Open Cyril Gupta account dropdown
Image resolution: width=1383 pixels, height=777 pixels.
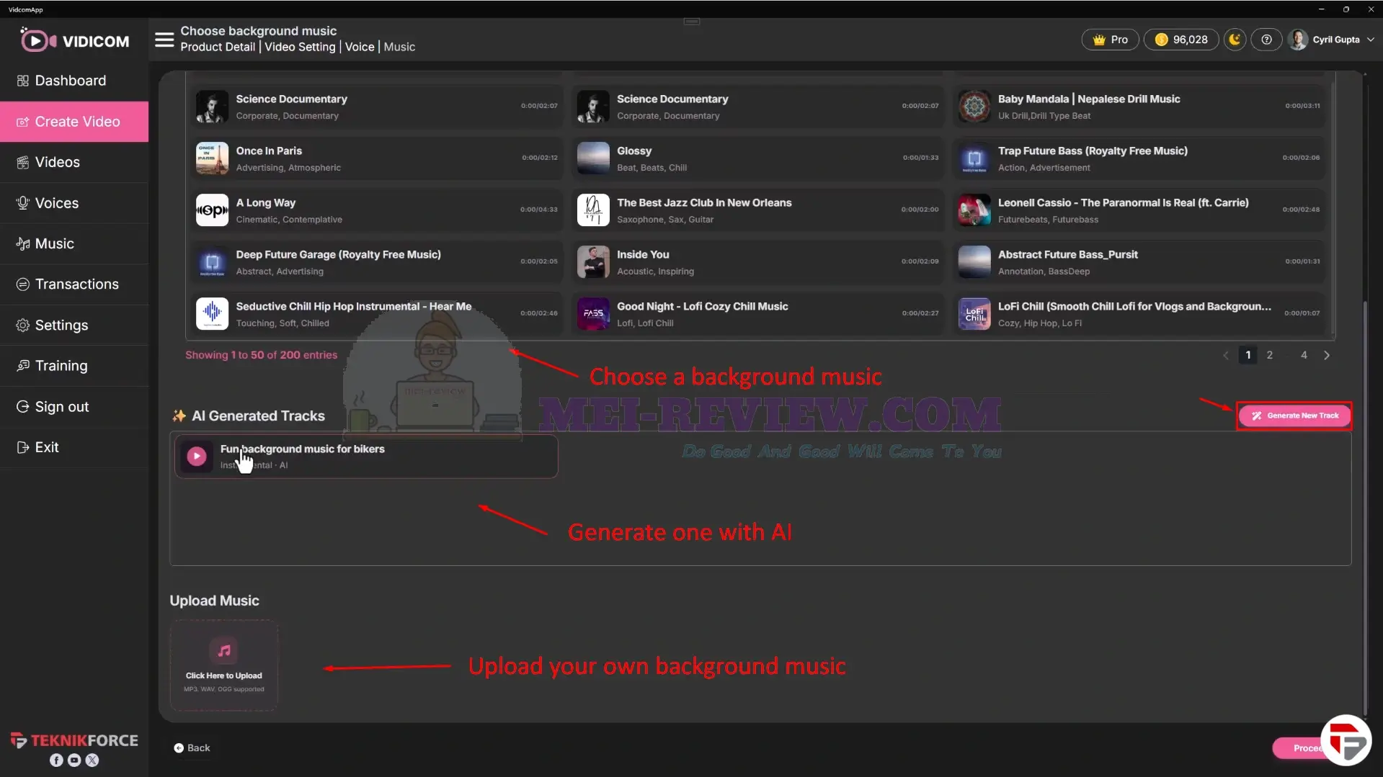click(1332, 40)
